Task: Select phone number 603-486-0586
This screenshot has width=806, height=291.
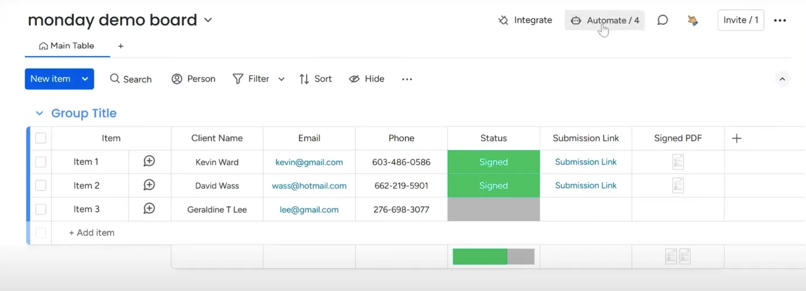Action: coord(402,162)
